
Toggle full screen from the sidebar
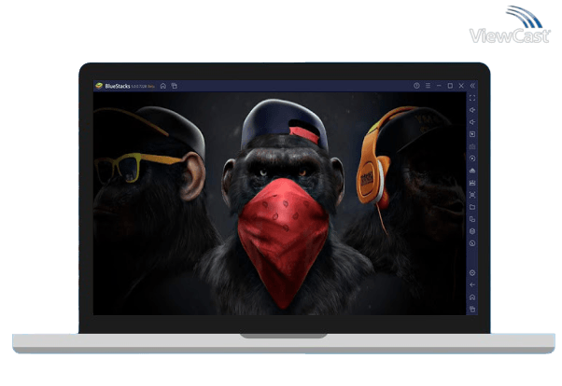click(472, 98)
